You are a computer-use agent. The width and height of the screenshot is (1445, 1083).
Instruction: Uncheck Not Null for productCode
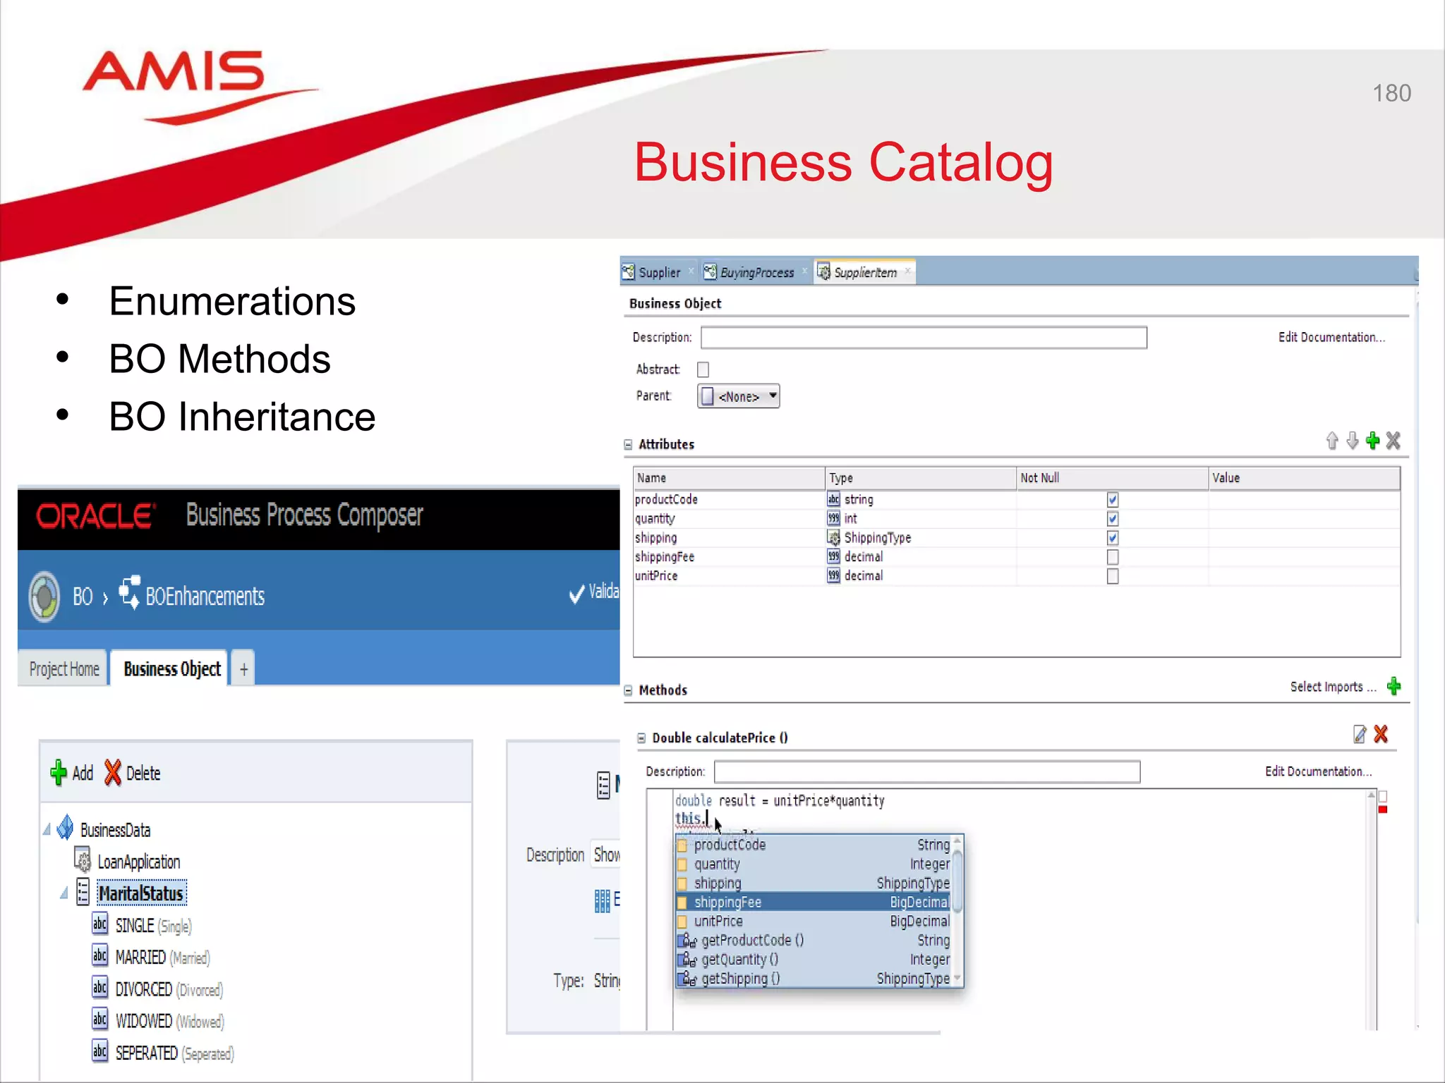tap(1113, 499)
